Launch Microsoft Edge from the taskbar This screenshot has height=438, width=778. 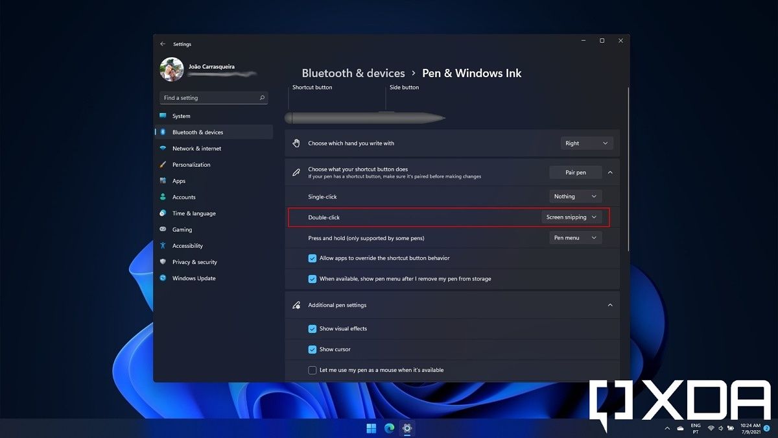click(388, 428)
